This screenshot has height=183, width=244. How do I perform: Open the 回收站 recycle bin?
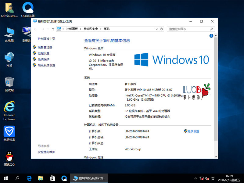coord(9,84)
